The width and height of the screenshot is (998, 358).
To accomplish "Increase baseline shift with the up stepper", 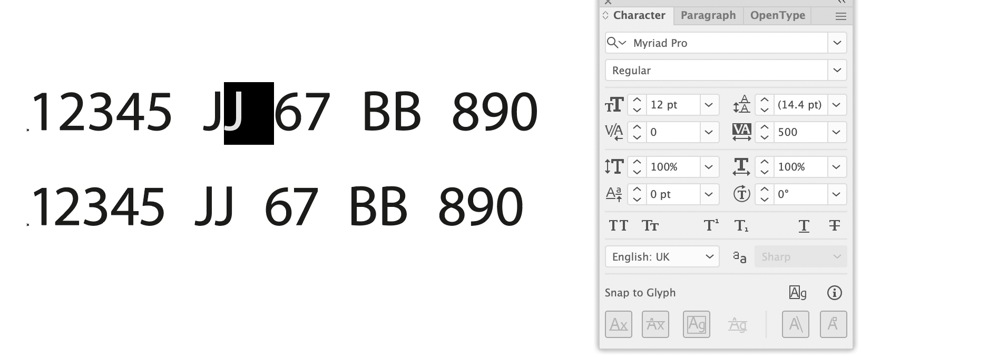I will coord(636,191).
